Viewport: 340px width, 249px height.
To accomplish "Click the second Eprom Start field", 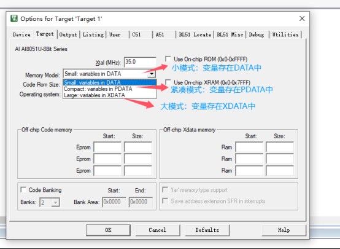I will [x=107, y=159].
